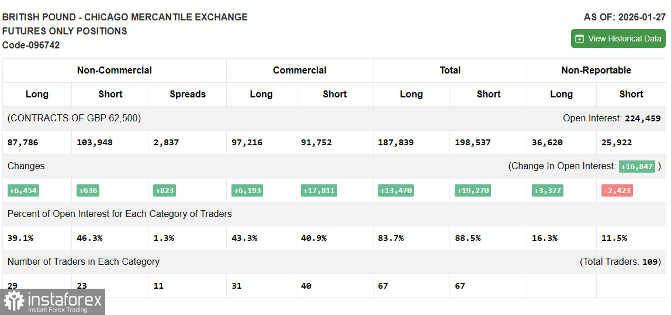Image resolution: width=671 pixels, height=315 pixels.
Task: Click the Spreads subheader
Action: point(187,94)
